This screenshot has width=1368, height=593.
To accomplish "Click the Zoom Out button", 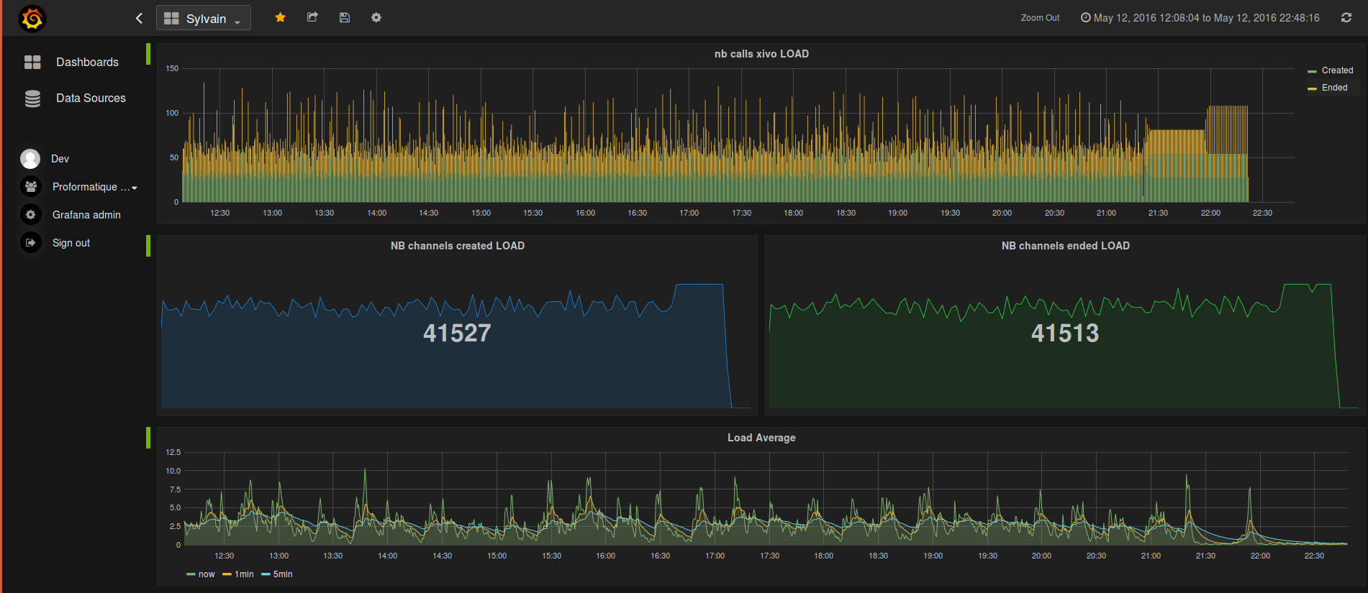I will click(1040, 18).
